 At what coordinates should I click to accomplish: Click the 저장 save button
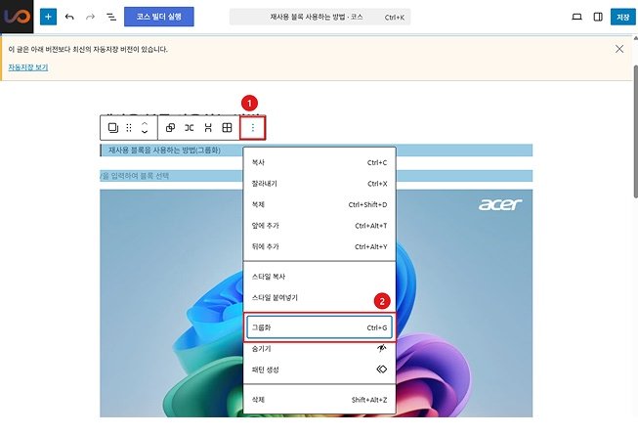pyautogui.click(x=622, y=17)
